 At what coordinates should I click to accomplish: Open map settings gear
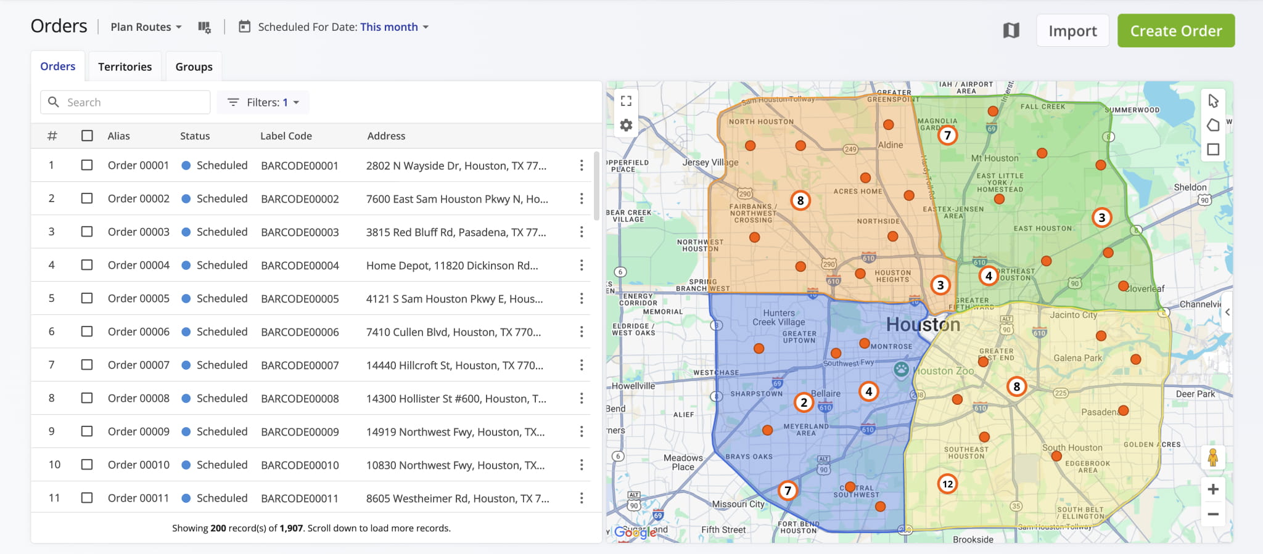(x=626, y=126)
